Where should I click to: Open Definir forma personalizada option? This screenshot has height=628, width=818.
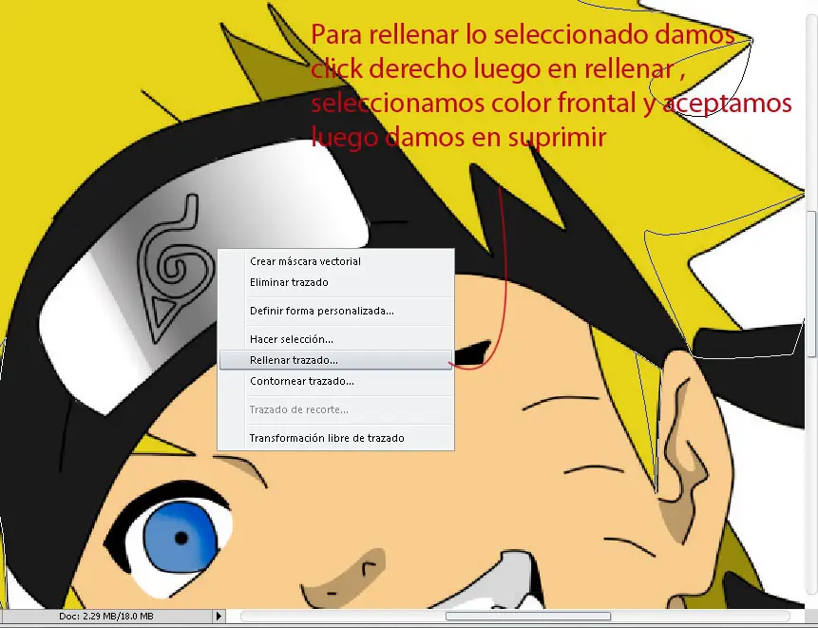[336, 311]
